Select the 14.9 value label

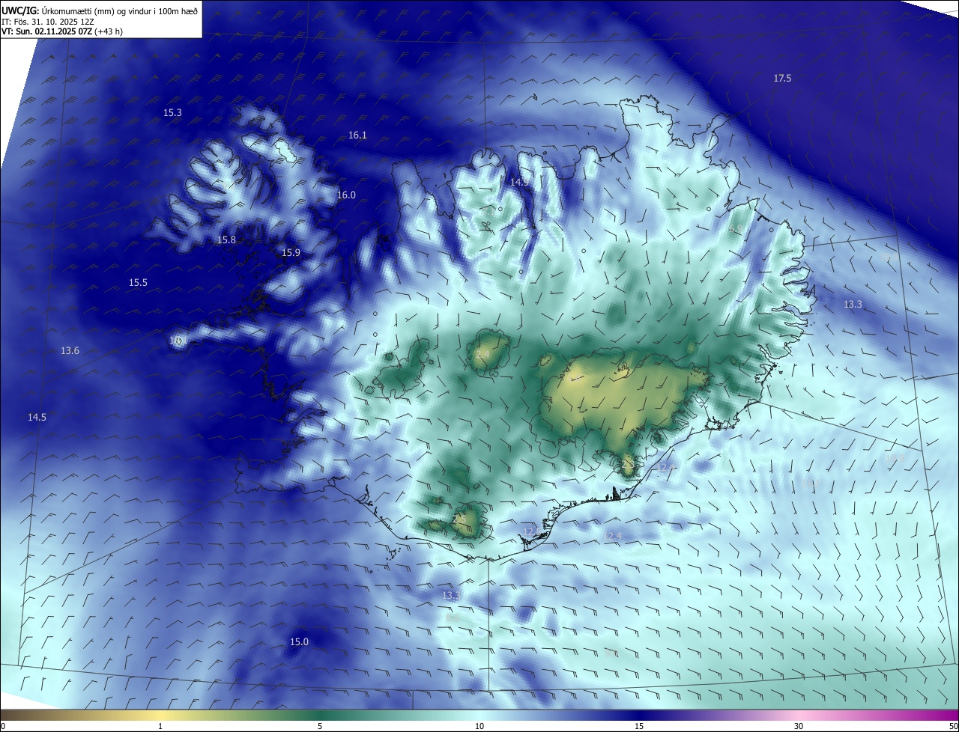click(519, 183)
